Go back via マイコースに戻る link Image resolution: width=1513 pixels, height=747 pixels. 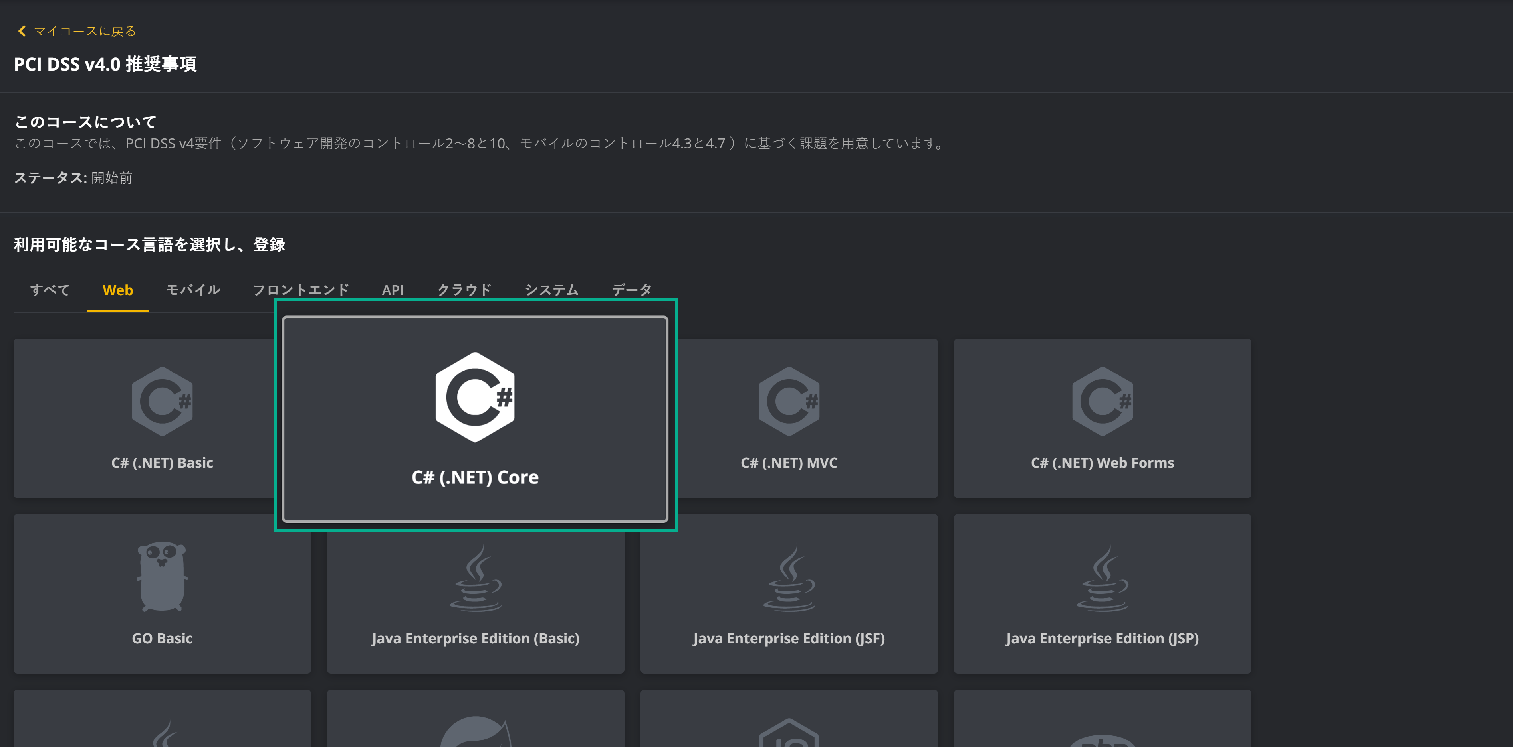tap(85, 31)
